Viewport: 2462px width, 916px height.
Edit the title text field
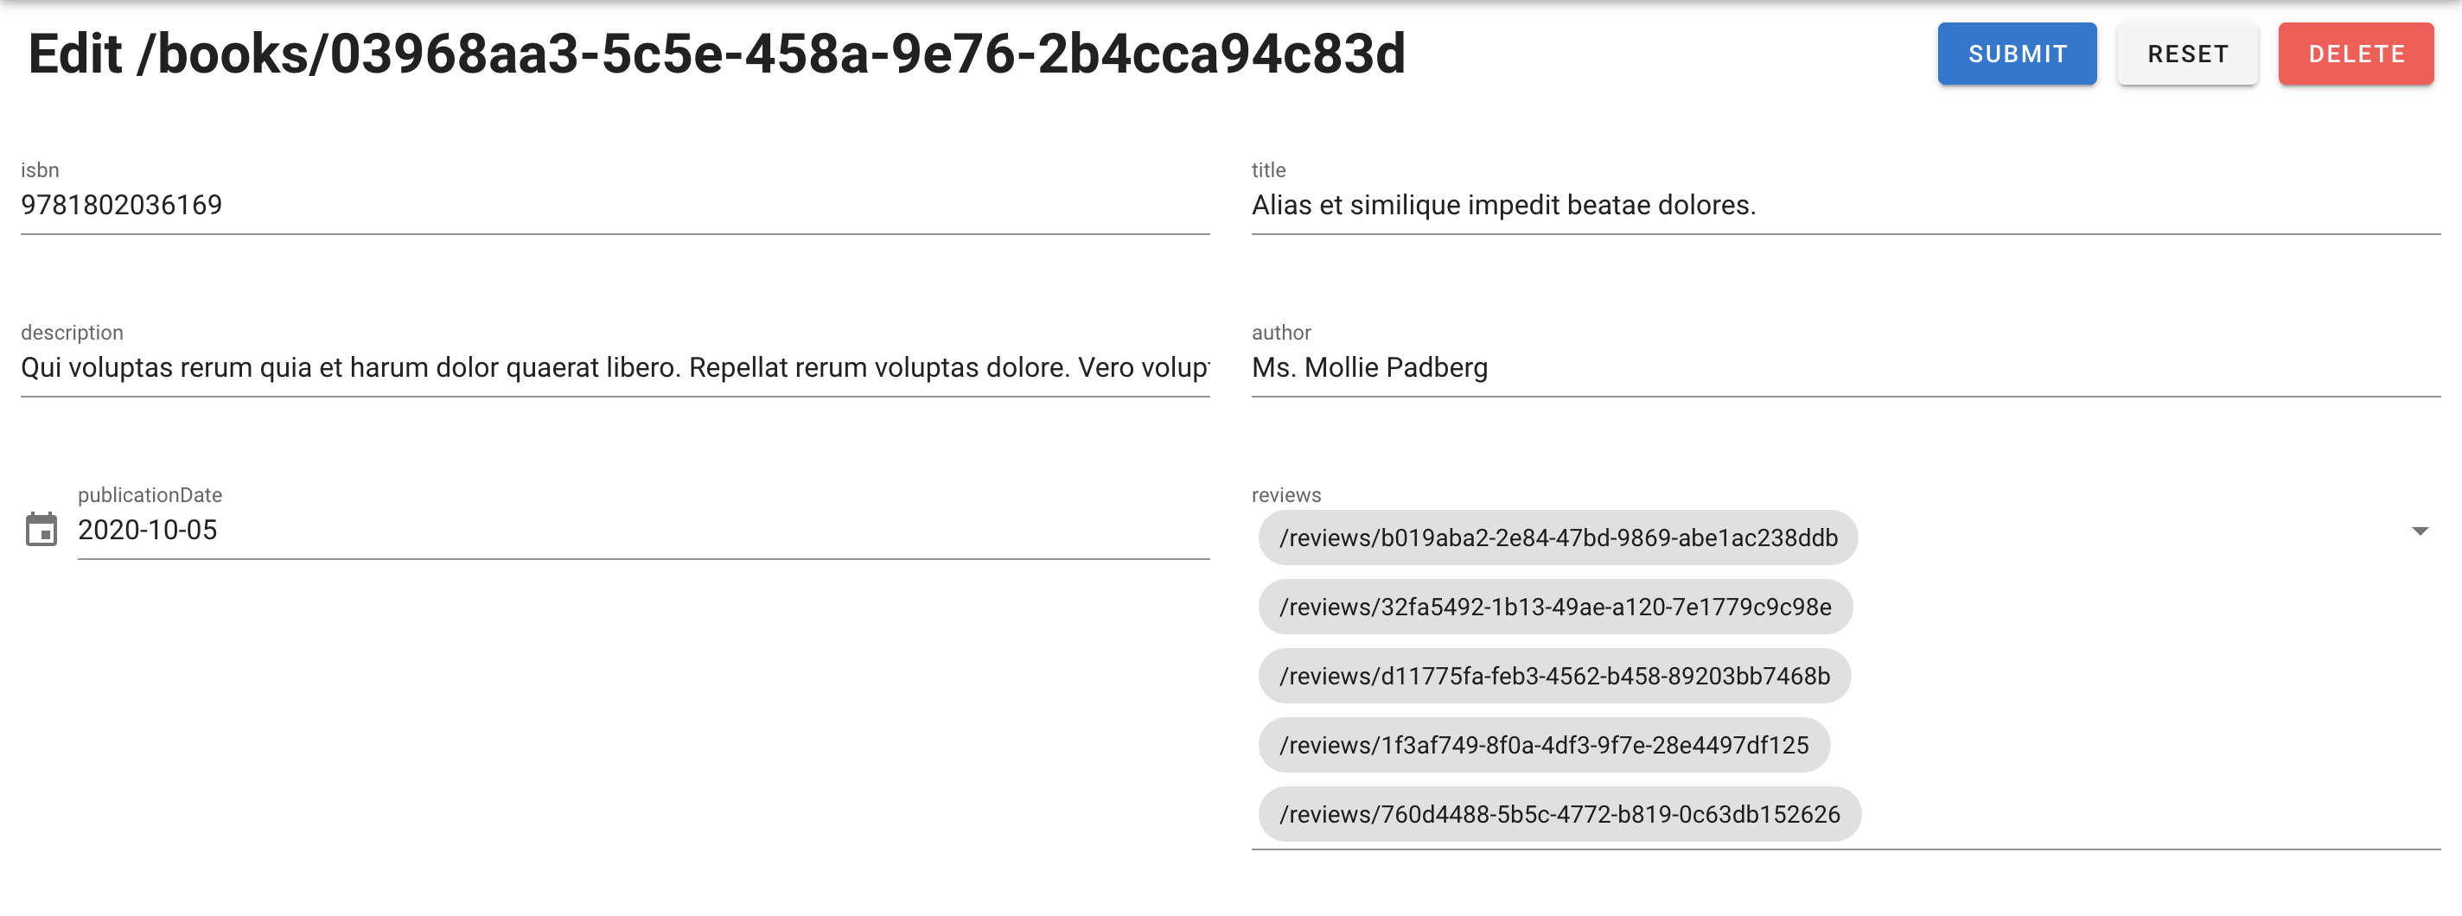[x=1846, y=205]
